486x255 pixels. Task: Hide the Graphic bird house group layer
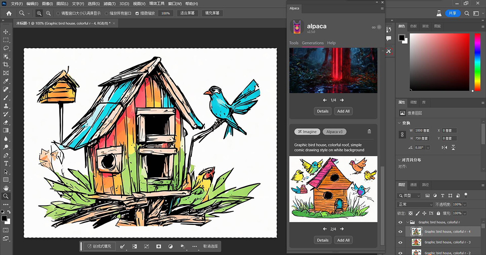[400, 222]
